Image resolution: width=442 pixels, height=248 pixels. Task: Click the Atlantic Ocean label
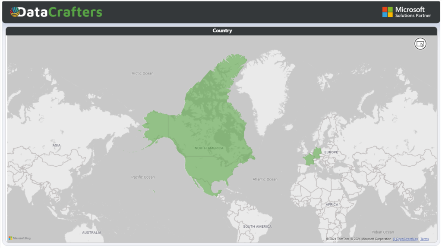pyautogui.click(x=265, y=180)
